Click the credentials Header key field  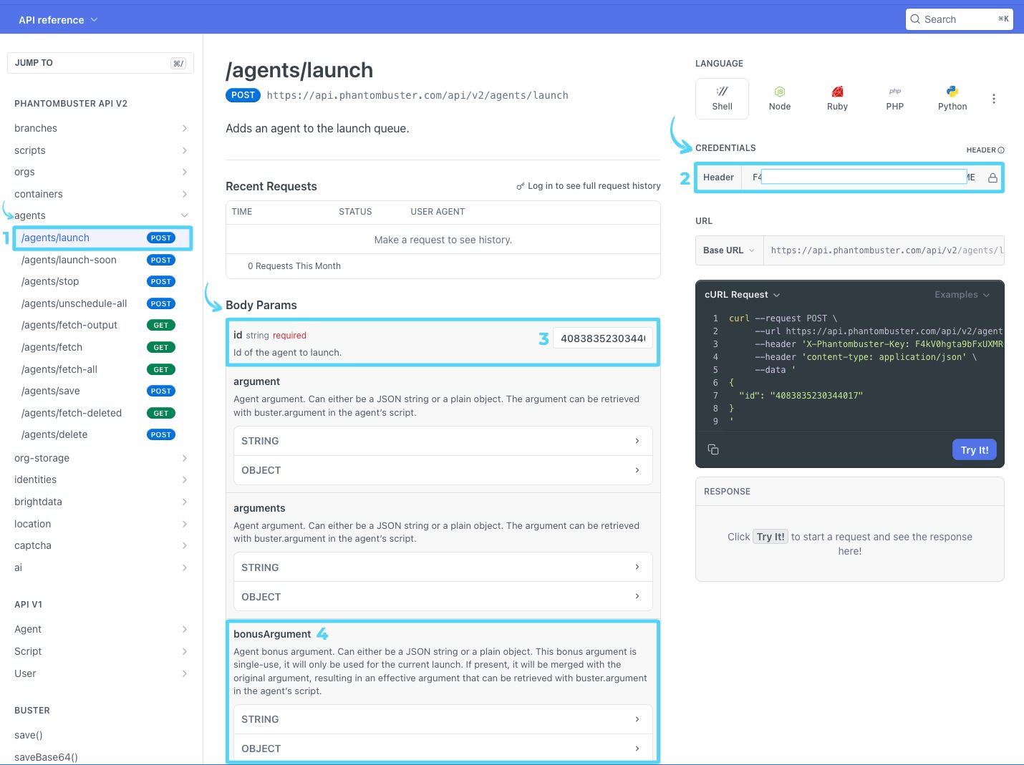click(x=864, y=177)
